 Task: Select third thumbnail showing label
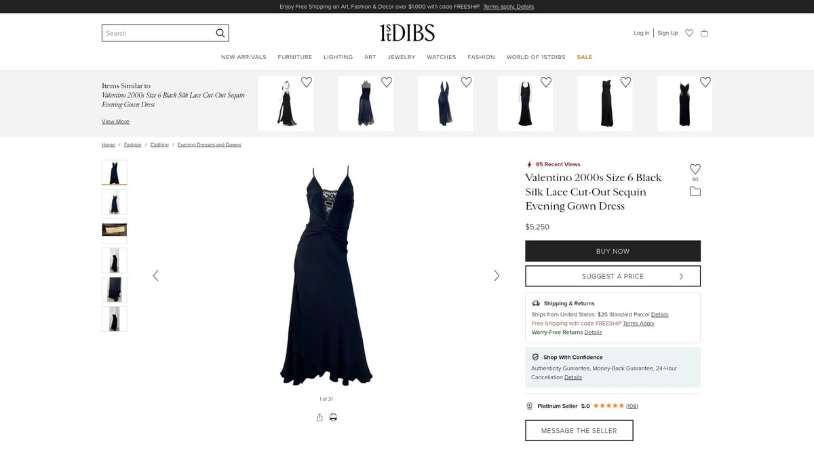(x=114, y=231)
